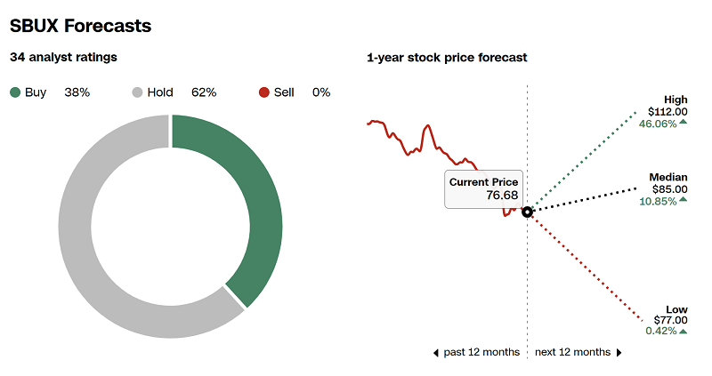The width and height of the screenshot is (712, 376).
Task: Click the red historical price line
Action: 418,148
